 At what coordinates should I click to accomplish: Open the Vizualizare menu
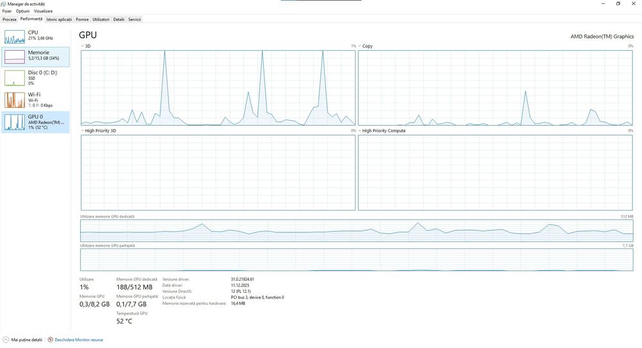click(x=43, y=11)
